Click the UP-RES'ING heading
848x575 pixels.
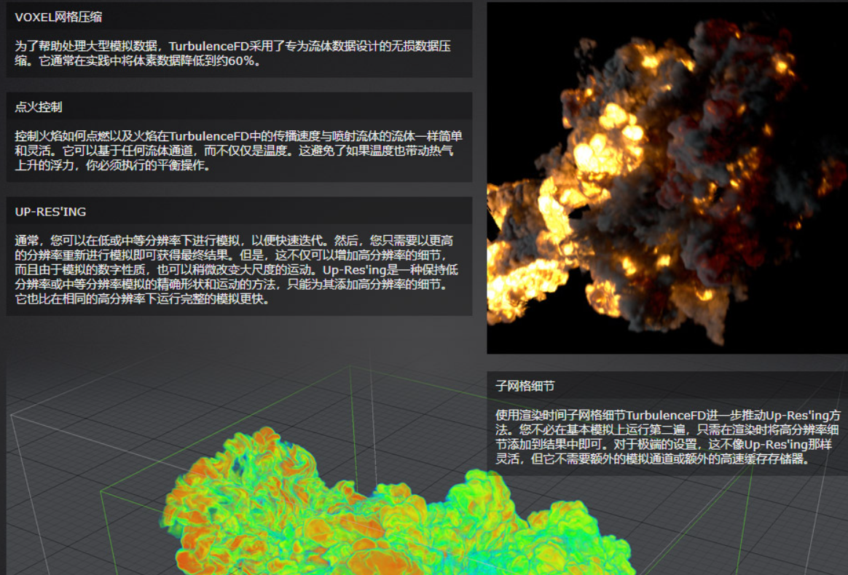(x=50, y=212)
